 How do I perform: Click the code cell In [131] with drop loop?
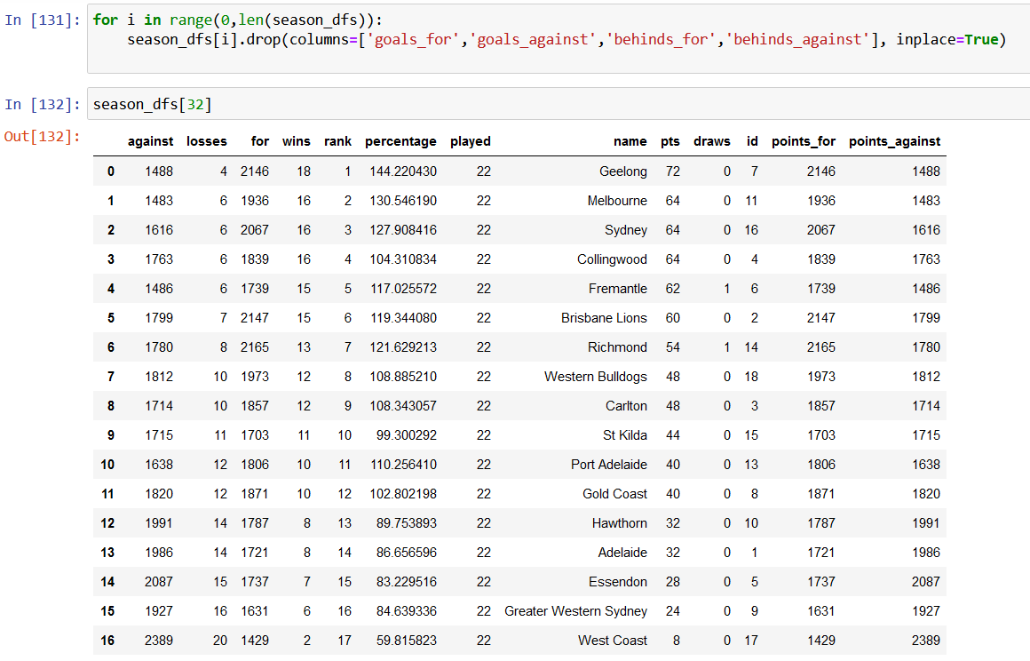pyautogui.click(x=559, y=39)
